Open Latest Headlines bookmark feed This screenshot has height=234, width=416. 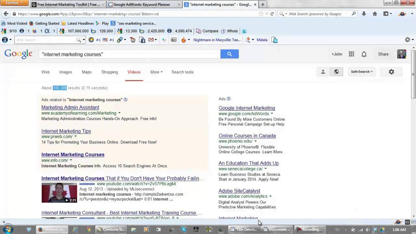[78, 23]
